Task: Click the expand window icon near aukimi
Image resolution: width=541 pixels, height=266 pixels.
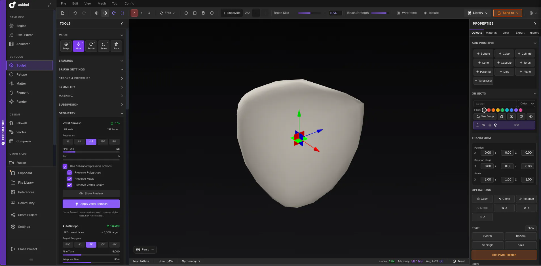Action: coord(50,5)
